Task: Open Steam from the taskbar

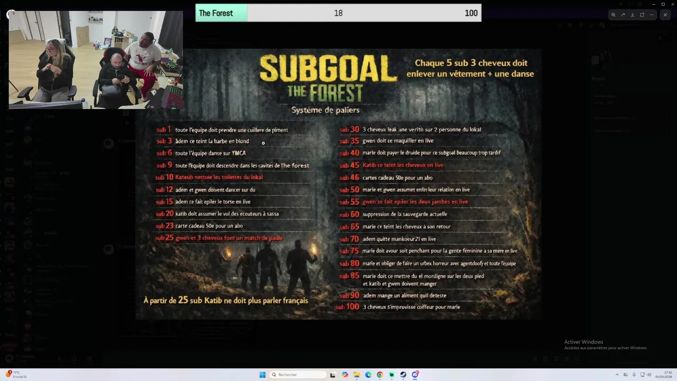Action: click(x=403, y=375)
